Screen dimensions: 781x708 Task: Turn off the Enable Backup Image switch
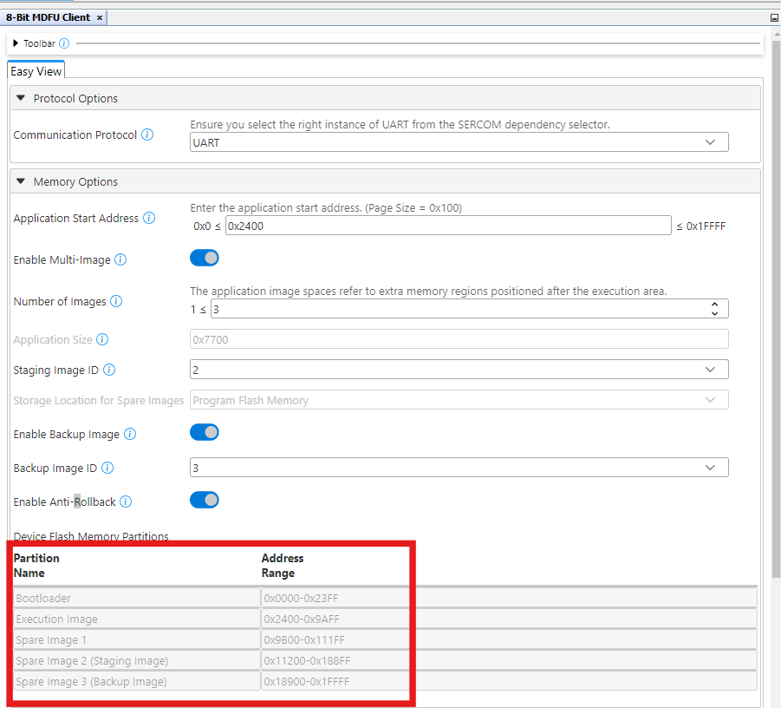coord(205,432)
